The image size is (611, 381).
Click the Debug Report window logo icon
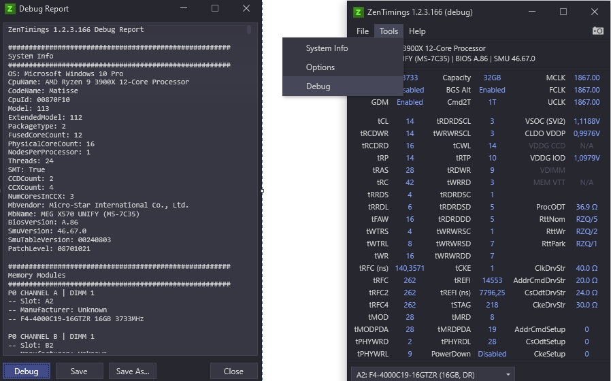coord(10,9)
